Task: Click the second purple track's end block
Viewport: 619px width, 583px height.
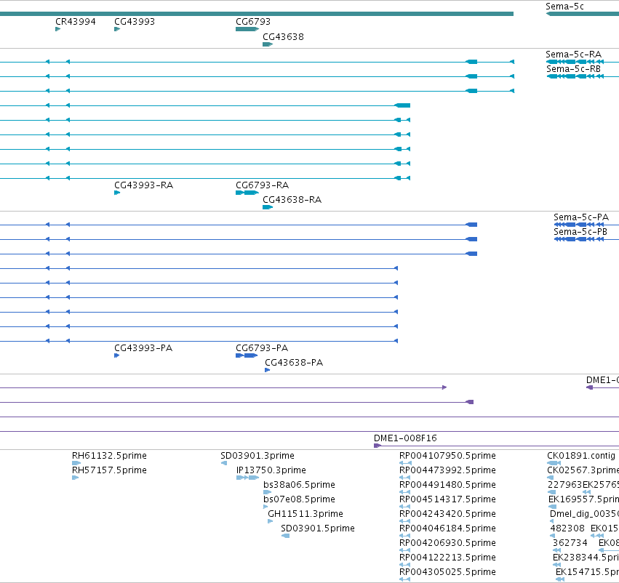Action: coord(470,402)
